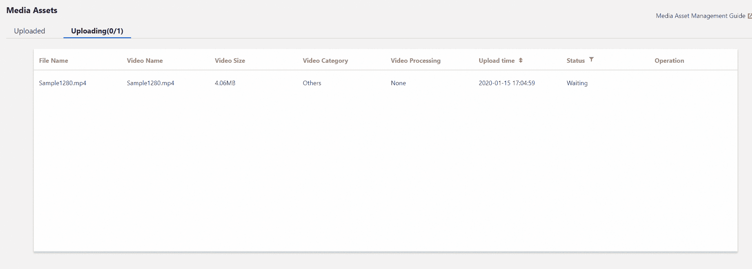Click the Video Processing column header

pos(415,61)
